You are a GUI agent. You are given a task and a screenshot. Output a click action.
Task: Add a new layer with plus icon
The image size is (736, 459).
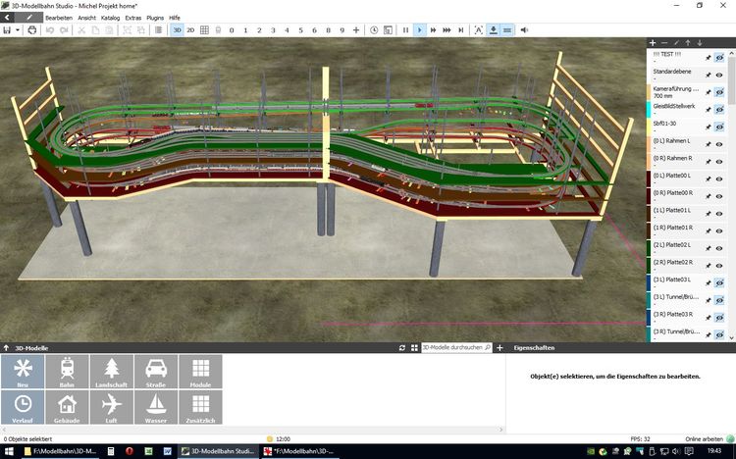coord(654,43)
